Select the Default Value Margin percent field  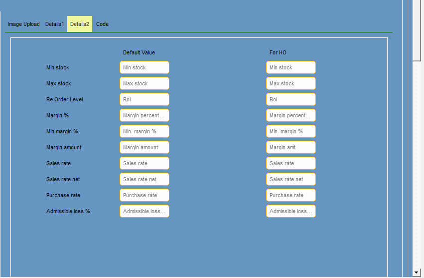(144, 115)
